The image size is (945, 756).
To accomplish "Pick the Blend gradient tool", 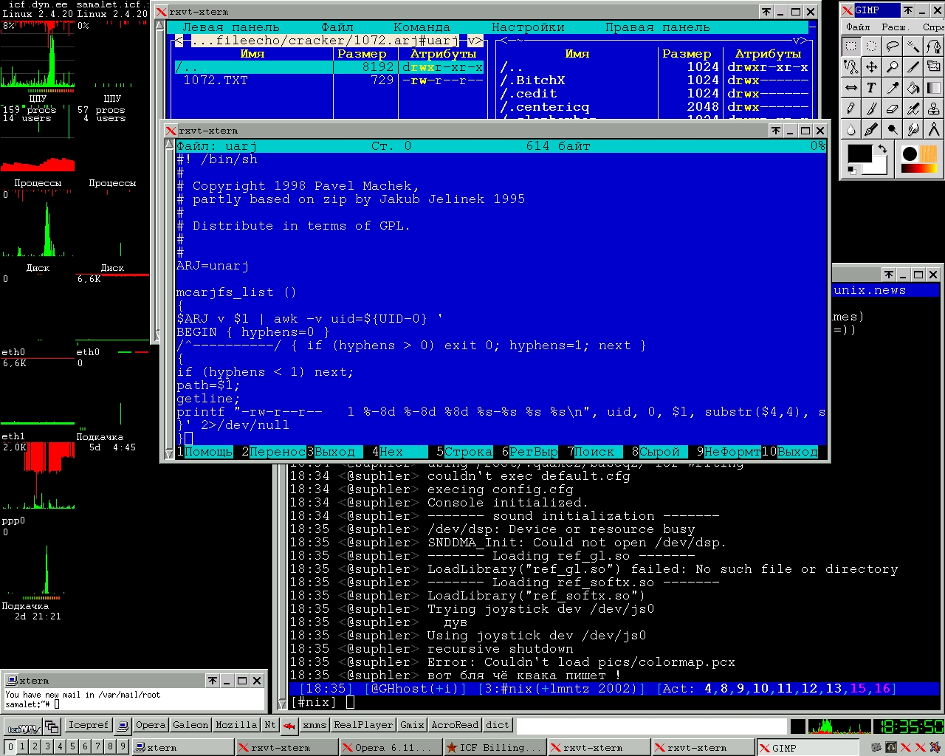I will (x=934, y=87).
